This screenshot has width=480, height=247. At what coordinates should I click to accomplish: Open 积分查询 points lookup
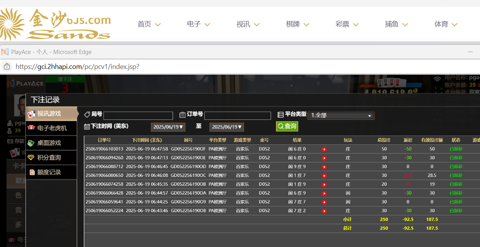pos(51,157)
